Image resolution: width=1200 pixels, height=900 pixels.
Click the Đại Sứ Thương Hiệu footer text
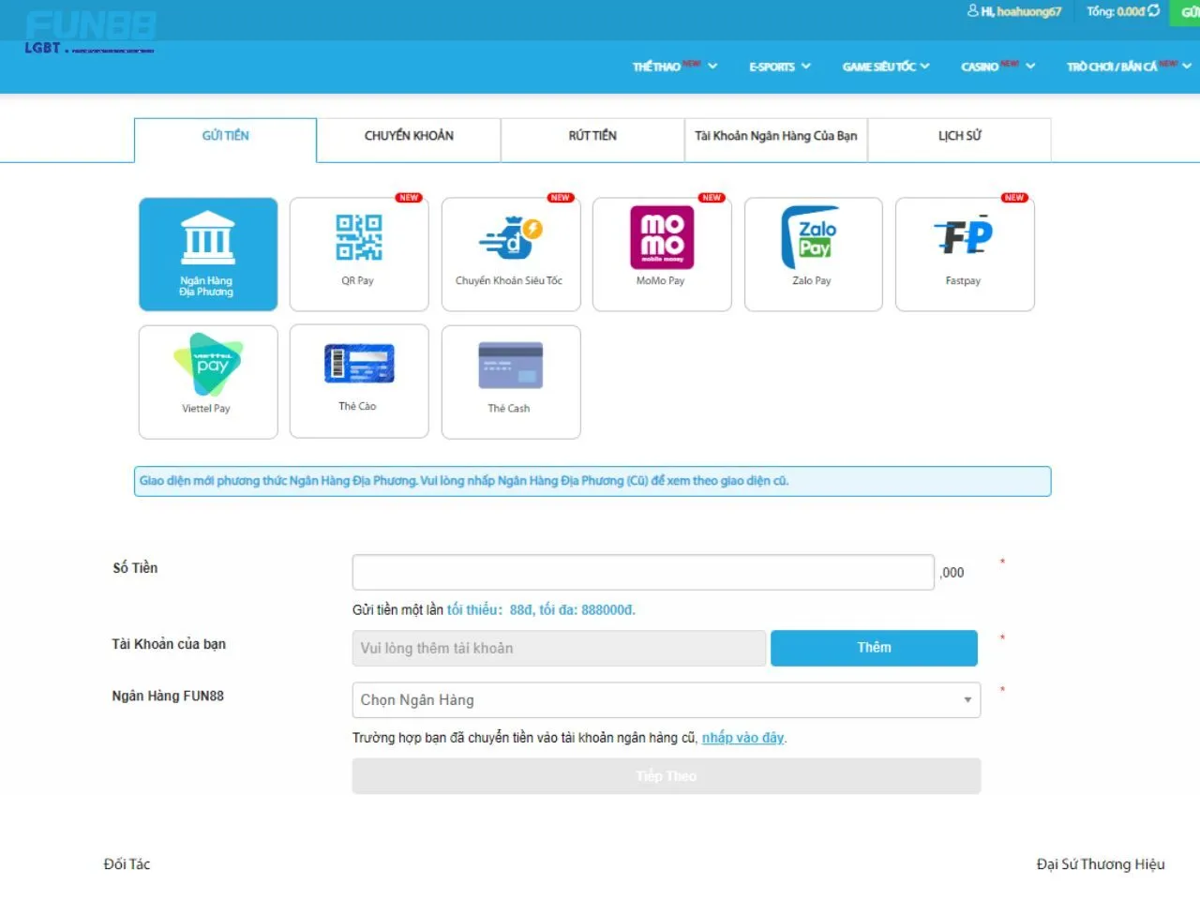(x=1101, y=864)
